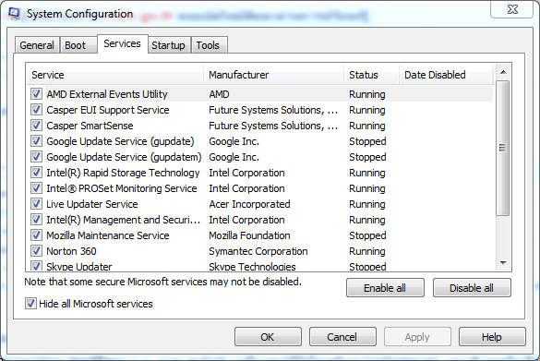Click the scrollbar up arrow

click(x=503, y=72)
